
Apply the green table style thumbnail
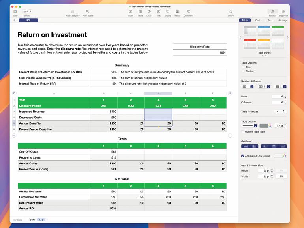click(x=278, y=31)
